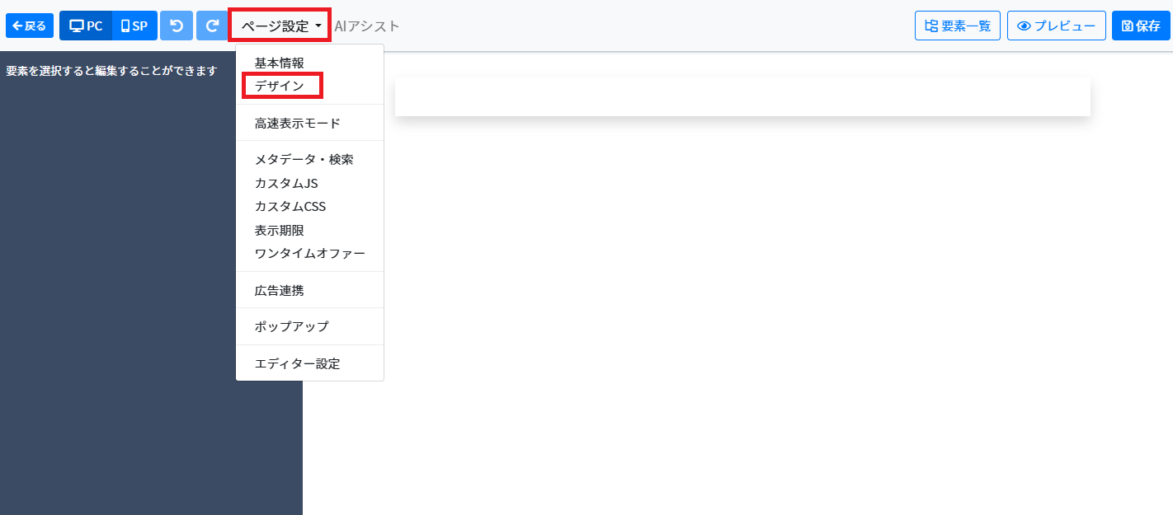Save the page with 保存
The width and height of the screenshot is (1173, 515).
(x=1141, y=26)
